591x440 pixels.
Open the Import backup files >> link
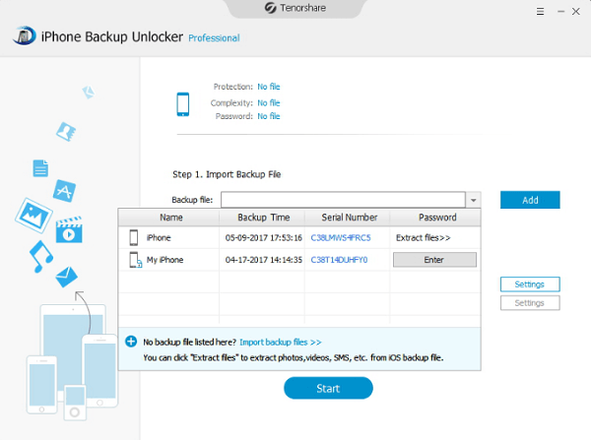pyautogui.click(x=281, y=342)
